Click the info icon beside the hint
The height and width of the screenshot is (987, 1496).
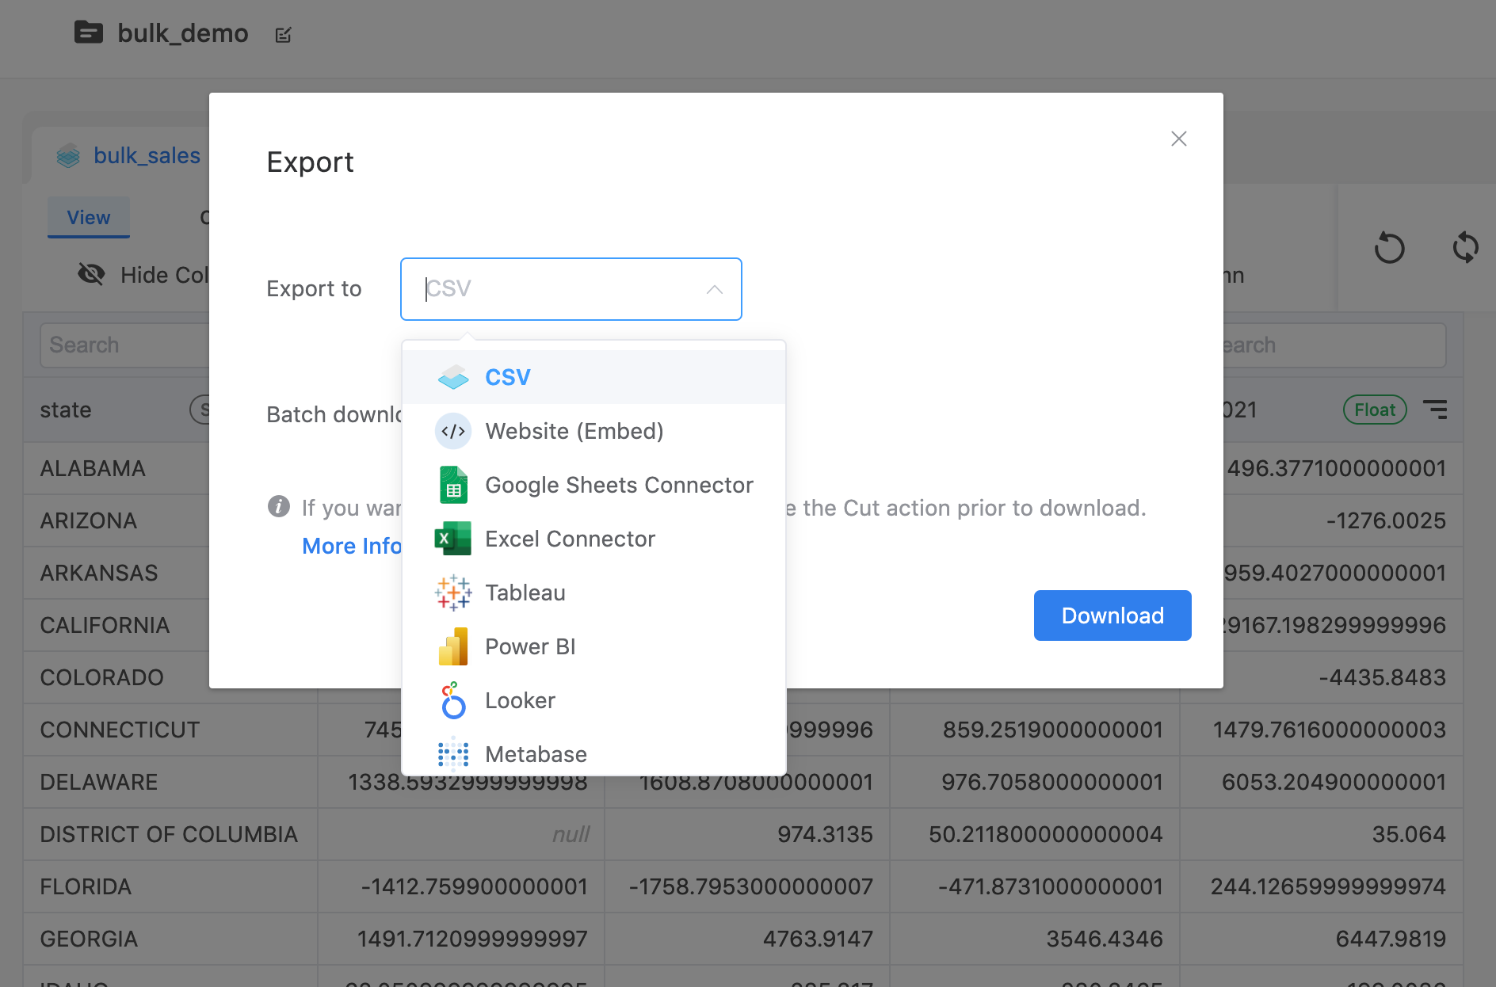coord(279,506)
